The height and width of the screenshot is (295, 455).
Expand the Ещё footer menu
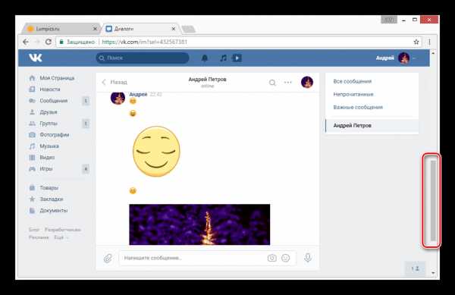(x=61, y=237)
